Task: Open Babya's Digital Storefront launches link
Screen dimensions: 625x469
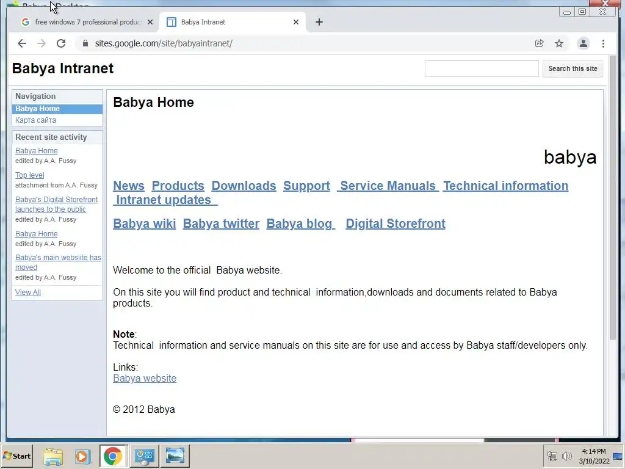Action: [56, 204]
